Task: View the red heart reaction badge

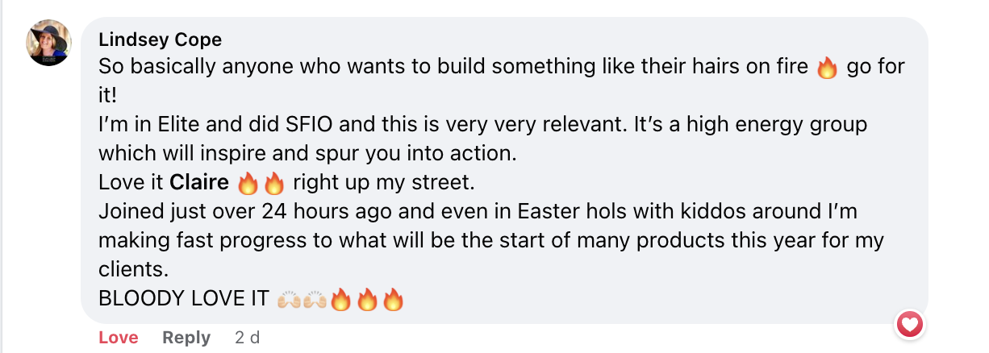Action: pyautogui.click(x=910, y=325)
